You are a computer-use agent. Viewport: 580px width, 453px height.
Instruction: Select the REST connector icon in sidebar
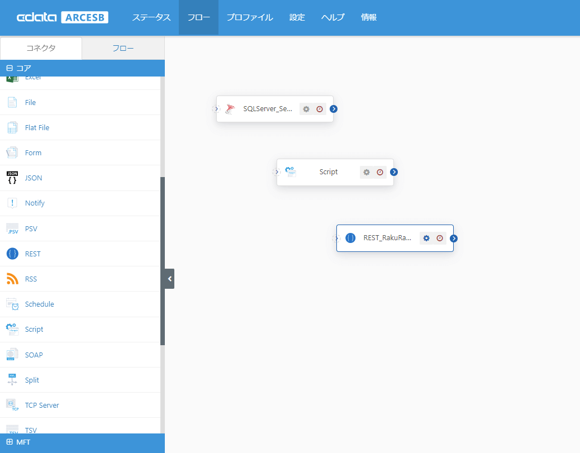tap(12, 254)
